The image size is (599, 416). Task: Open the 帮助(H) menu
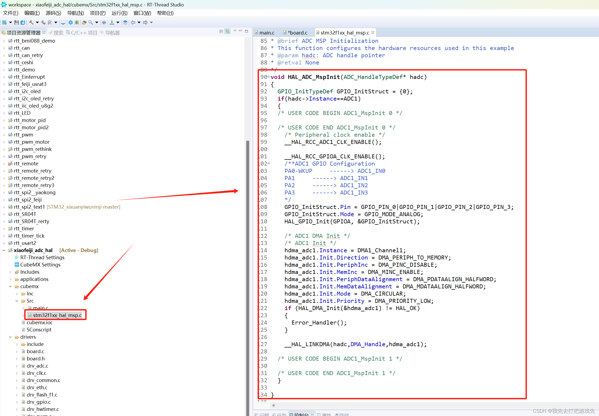(165, 13)
